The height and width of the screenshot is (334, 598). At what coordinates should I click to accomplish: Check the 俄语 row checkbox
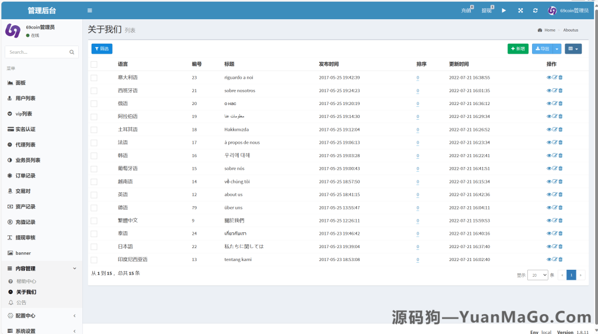tap(94, 104)
